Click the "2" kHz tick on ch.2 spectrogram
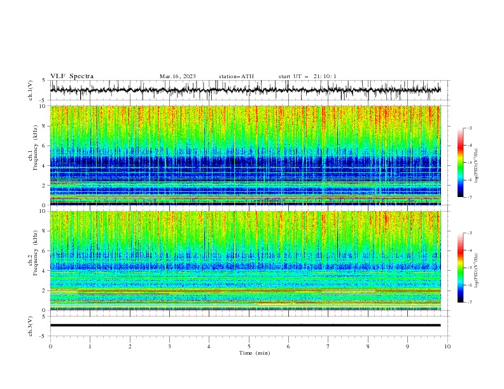This screenshot has height=389, width=504. [44, 290]
